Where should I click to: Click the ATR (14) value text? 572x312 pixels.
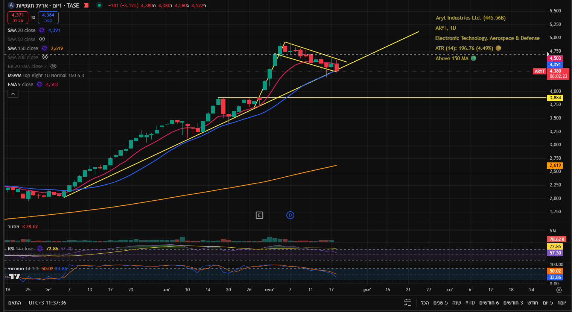click(464, 48)
